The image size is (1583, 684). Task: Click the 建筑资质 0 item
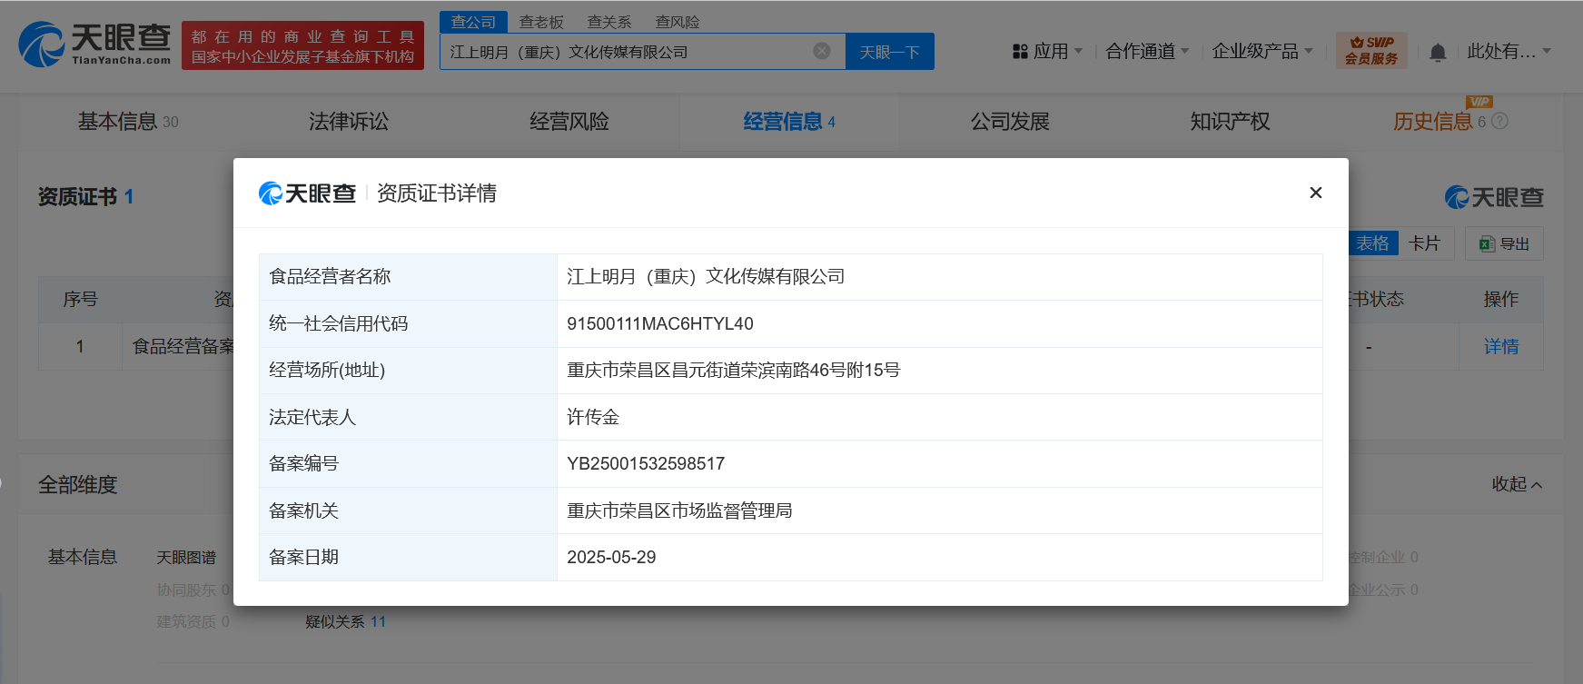click(193, 621)
